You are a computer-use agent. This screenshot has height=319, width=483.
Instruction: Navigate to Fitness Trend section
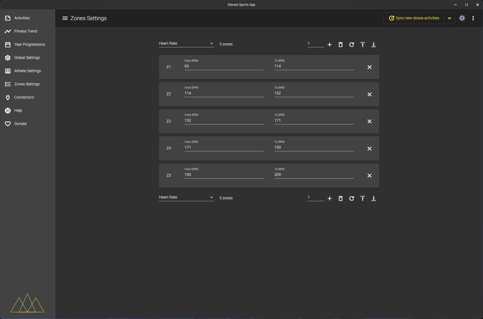pos(26,31)
